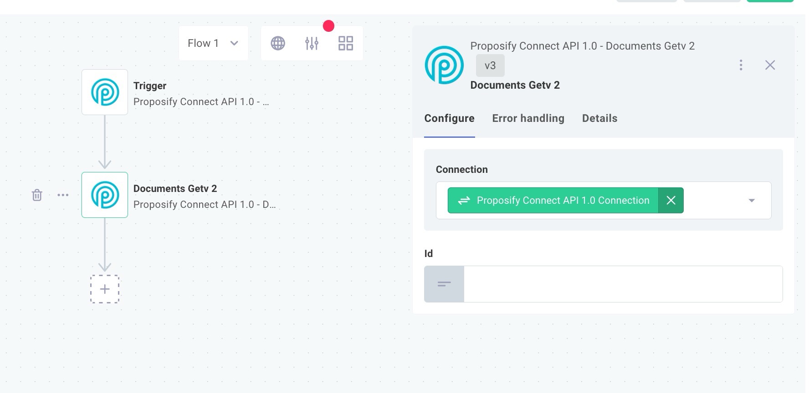809x393 pixels.
Task: Select the Trigger step Proposify icon
Action: [105, 92]
